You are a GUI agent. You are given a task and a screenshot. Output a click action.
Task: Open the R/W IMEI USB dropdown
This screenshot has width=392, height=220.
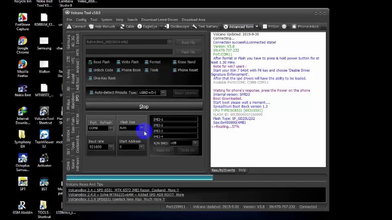pyautogui.click(x=195, y=143)
